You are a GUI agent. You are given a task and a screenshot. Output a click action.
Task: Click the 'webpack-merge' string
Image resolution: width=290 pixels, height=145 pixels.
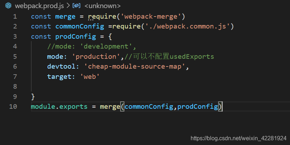[x=151, y=17]
